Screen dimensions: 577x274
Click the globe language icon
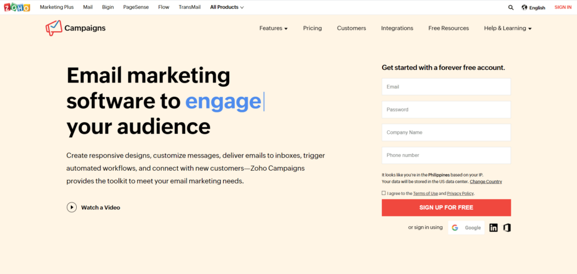[524, 7]
